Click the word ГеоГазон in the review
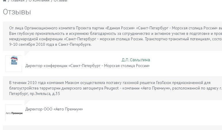This screenshot has height=130, width=222. (164, 83)
